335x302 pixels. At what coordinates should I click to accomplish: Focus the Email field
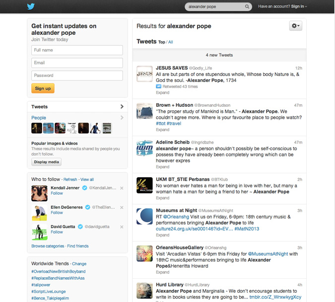(x=77, y=63)
